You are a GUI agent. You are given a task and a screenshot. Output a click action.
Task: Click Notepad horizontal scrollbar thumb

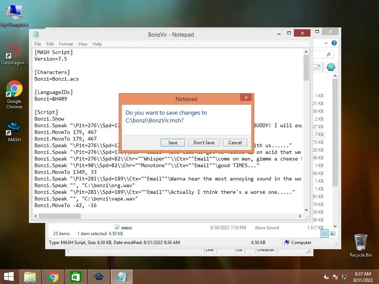click(x=60, y=216)
